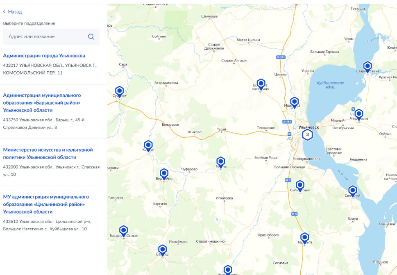The height and width of the screenshot is (275, 397).
Task: Click the map pin at Ишеевка
Action: pyautogui.click(x=294, y=102)
